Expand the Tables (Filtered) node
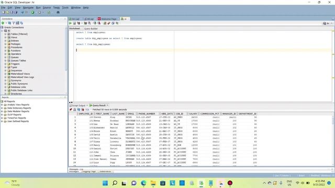This screenshot has height=188, width=335. coord(5,34)
